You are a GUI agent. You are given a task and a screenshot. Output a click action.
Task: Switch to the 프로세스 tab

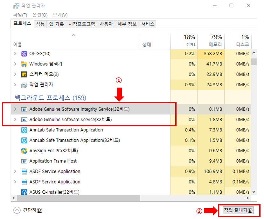(22, 24)
